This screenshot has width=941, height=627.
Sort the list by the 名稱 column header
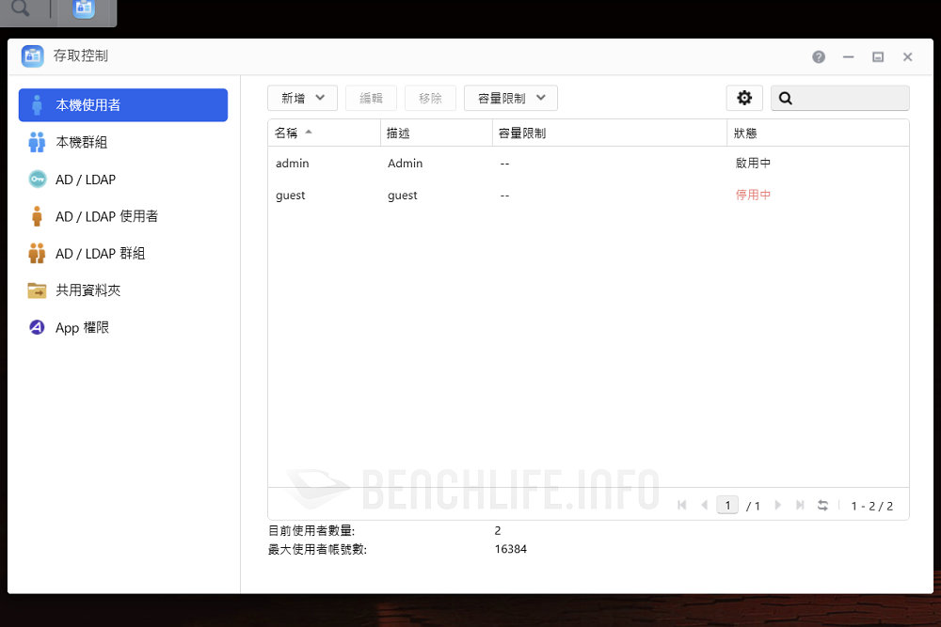294,133
